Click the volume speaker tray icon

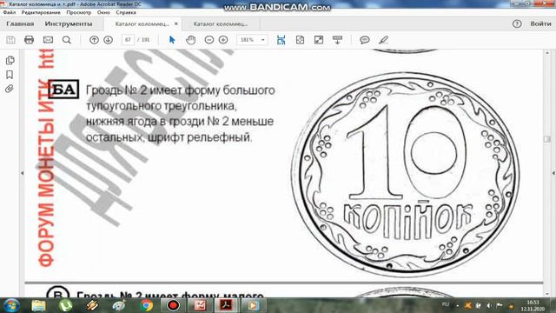pos(489,305)
